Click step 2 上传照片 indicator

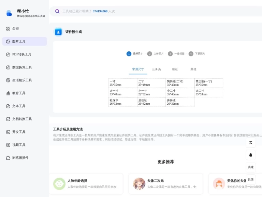coord(156,54)
